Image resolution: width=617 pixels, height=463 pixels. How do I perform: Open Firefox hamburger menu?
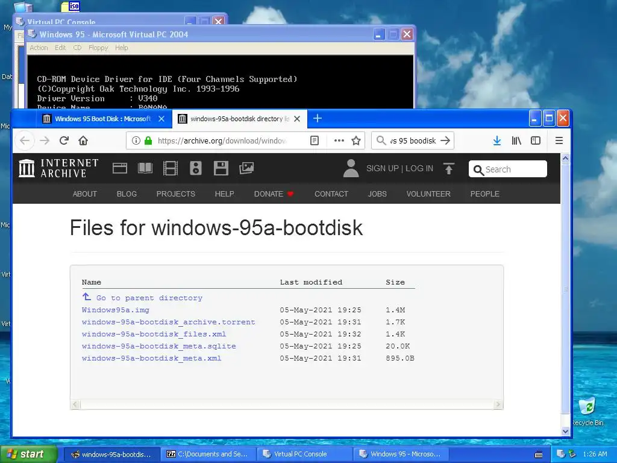pyautogui.click(x=559, y=140)
